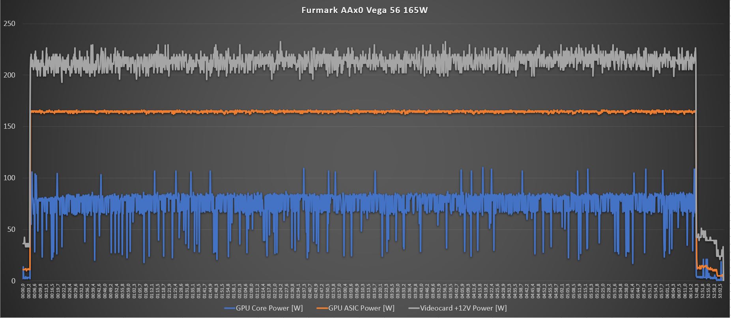Select the Videocard +12V Power [W] legend label
This screenshot has height=318, width=731.
[464, 308]
